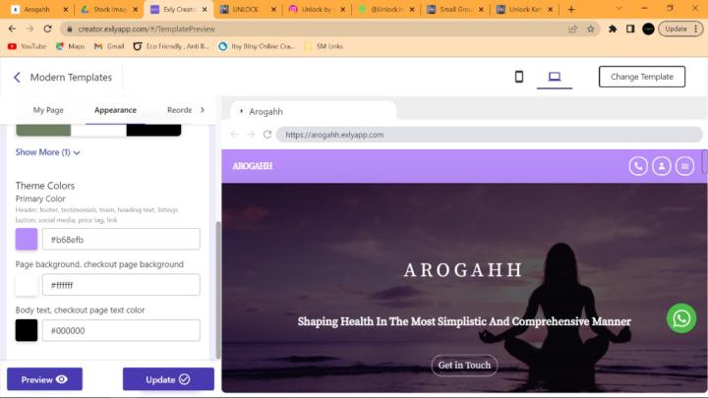Screen dimensions: 708x398
Task: Open the Itsy Bitsy Online Craft bookmark
Action: 257,46
